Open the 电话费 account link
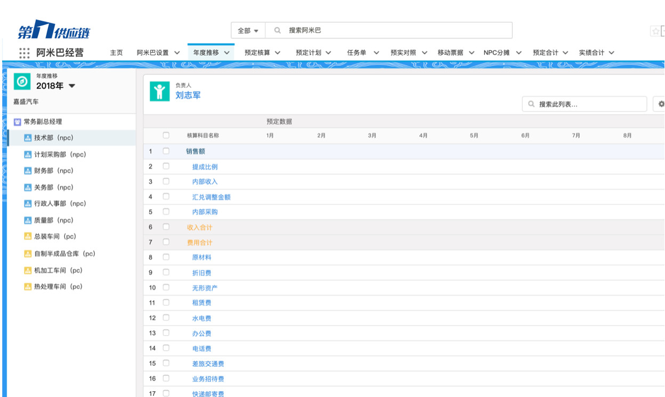The height and width of the screenshot is (397, 665). [201, 349]
